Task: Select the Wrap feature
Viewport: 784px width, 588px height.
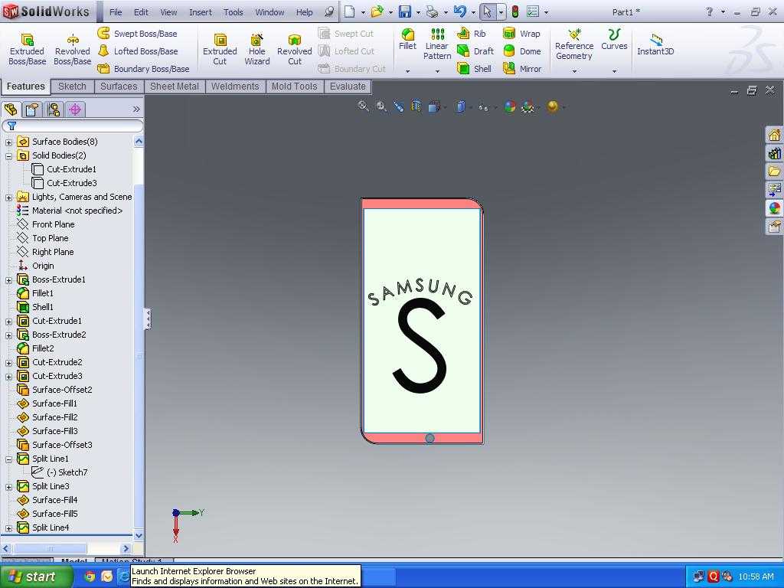Action: point(521,34)
